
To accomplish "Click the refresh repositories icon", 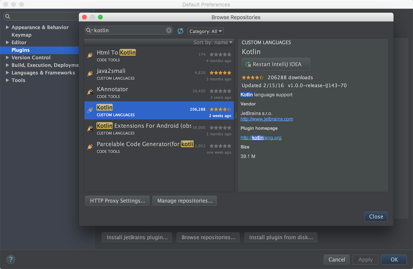I will click(x=180, y=31).
